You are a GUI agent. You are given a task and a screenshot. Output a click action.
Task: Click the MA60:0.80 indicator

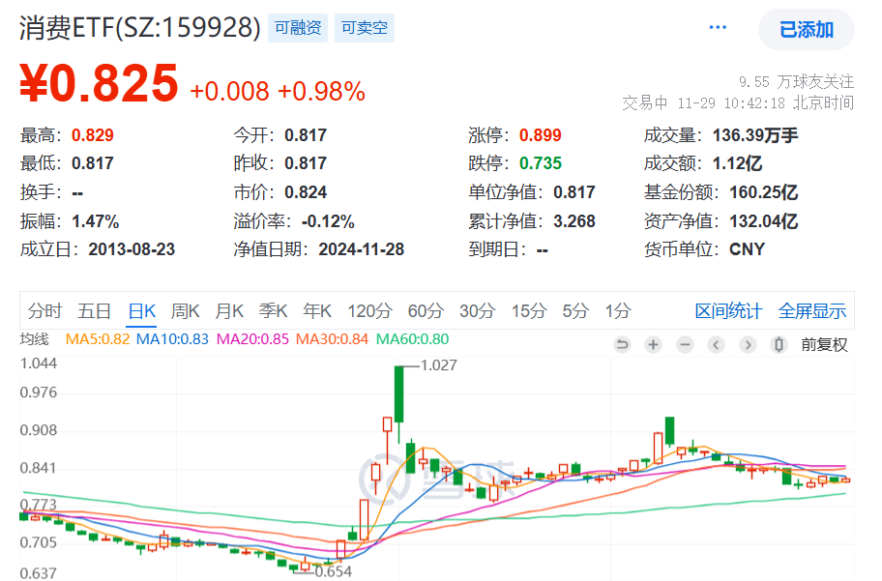click(x=412, y=339)
